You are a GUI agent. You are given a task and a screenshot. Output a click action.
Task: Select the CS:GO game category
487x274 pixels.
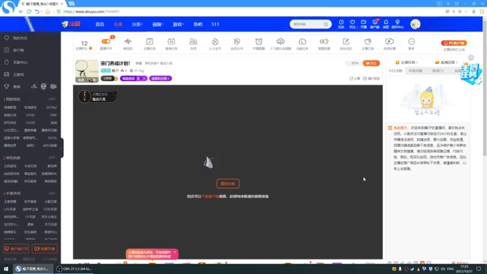click(30, 123)
